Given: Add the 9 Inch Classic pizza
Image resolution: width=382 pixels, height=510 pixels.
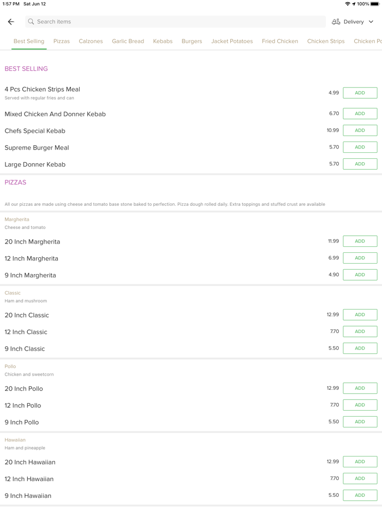Looking at the screenshot, I should (360, 348).
